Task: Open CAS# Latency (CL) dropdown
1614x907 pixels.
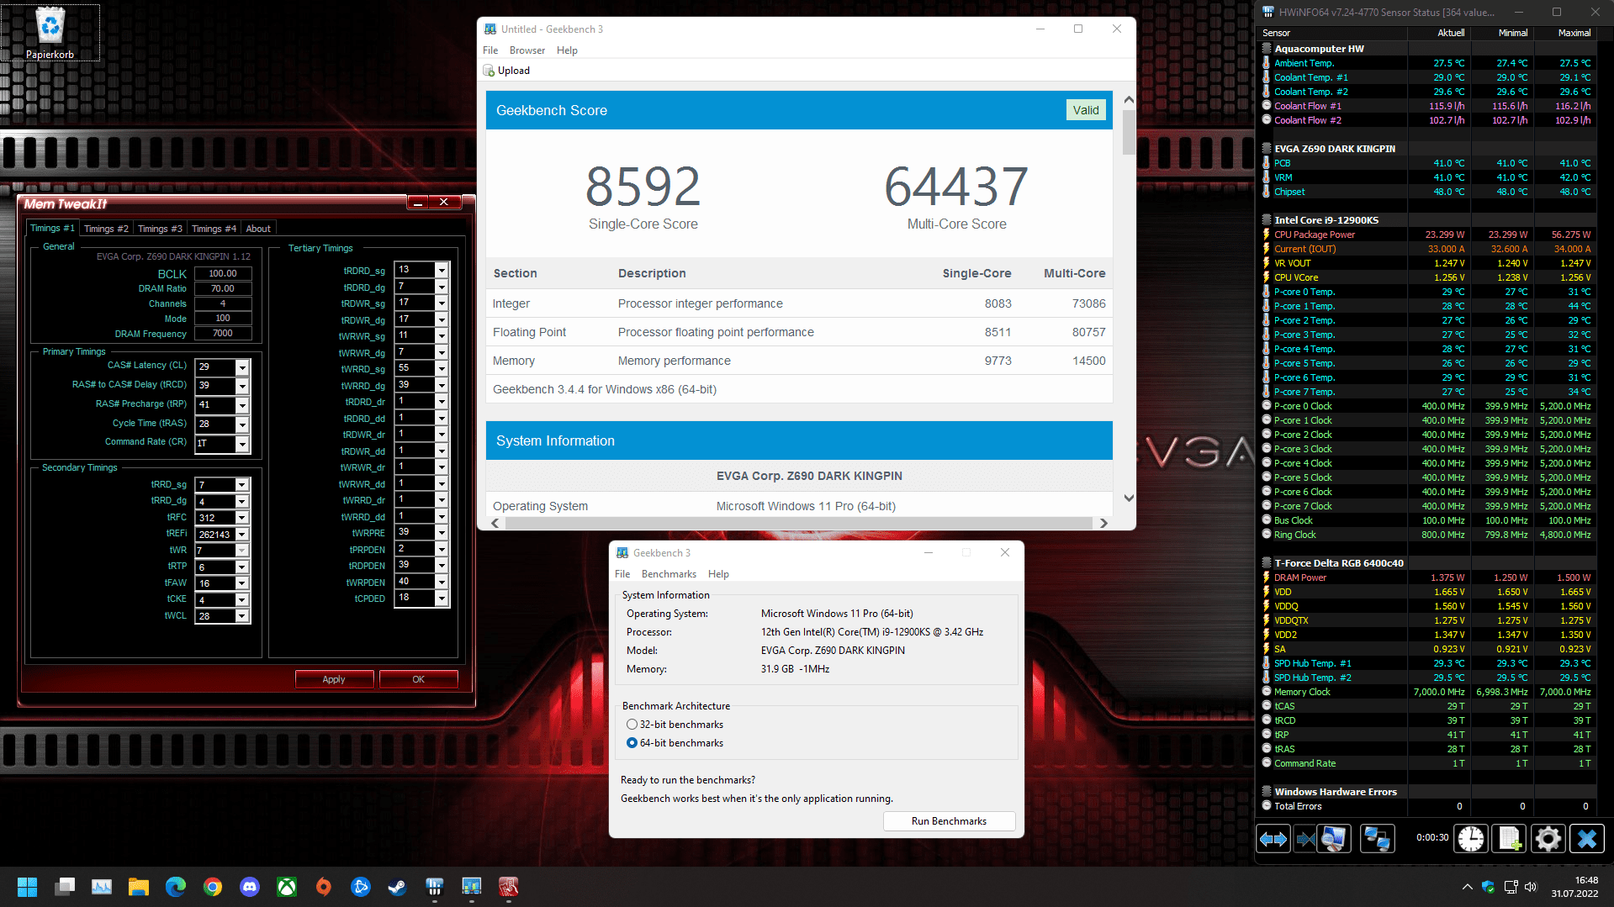Action: [x=242, y=367]
